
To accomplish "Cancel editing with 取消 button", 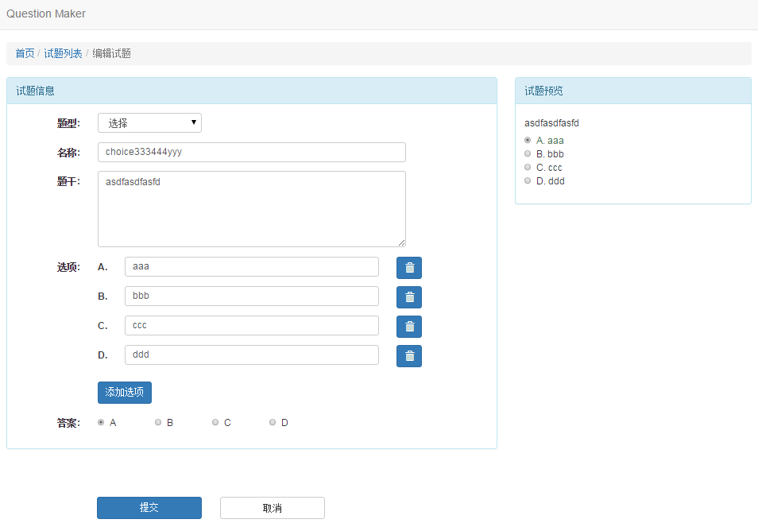I will (x=272, y=508).
